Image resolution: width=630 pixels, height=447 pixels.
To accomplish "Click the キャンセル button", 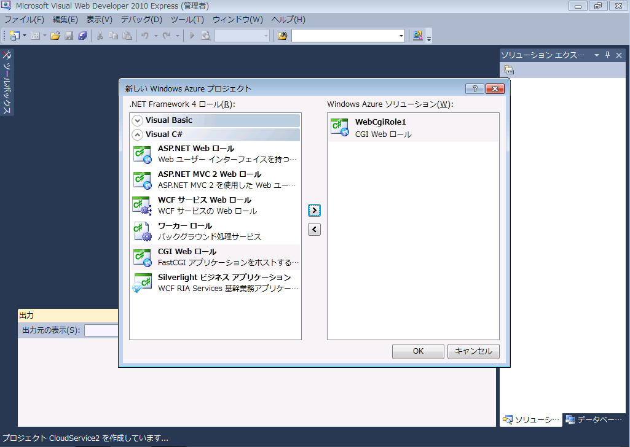I will [473, 351].
